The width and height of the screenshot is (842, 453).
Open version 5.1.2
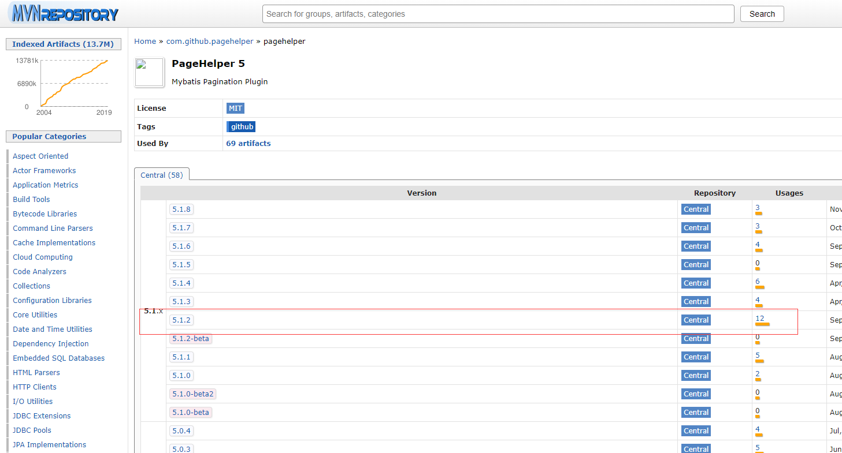pyautogui.click(x=181, y=320)
